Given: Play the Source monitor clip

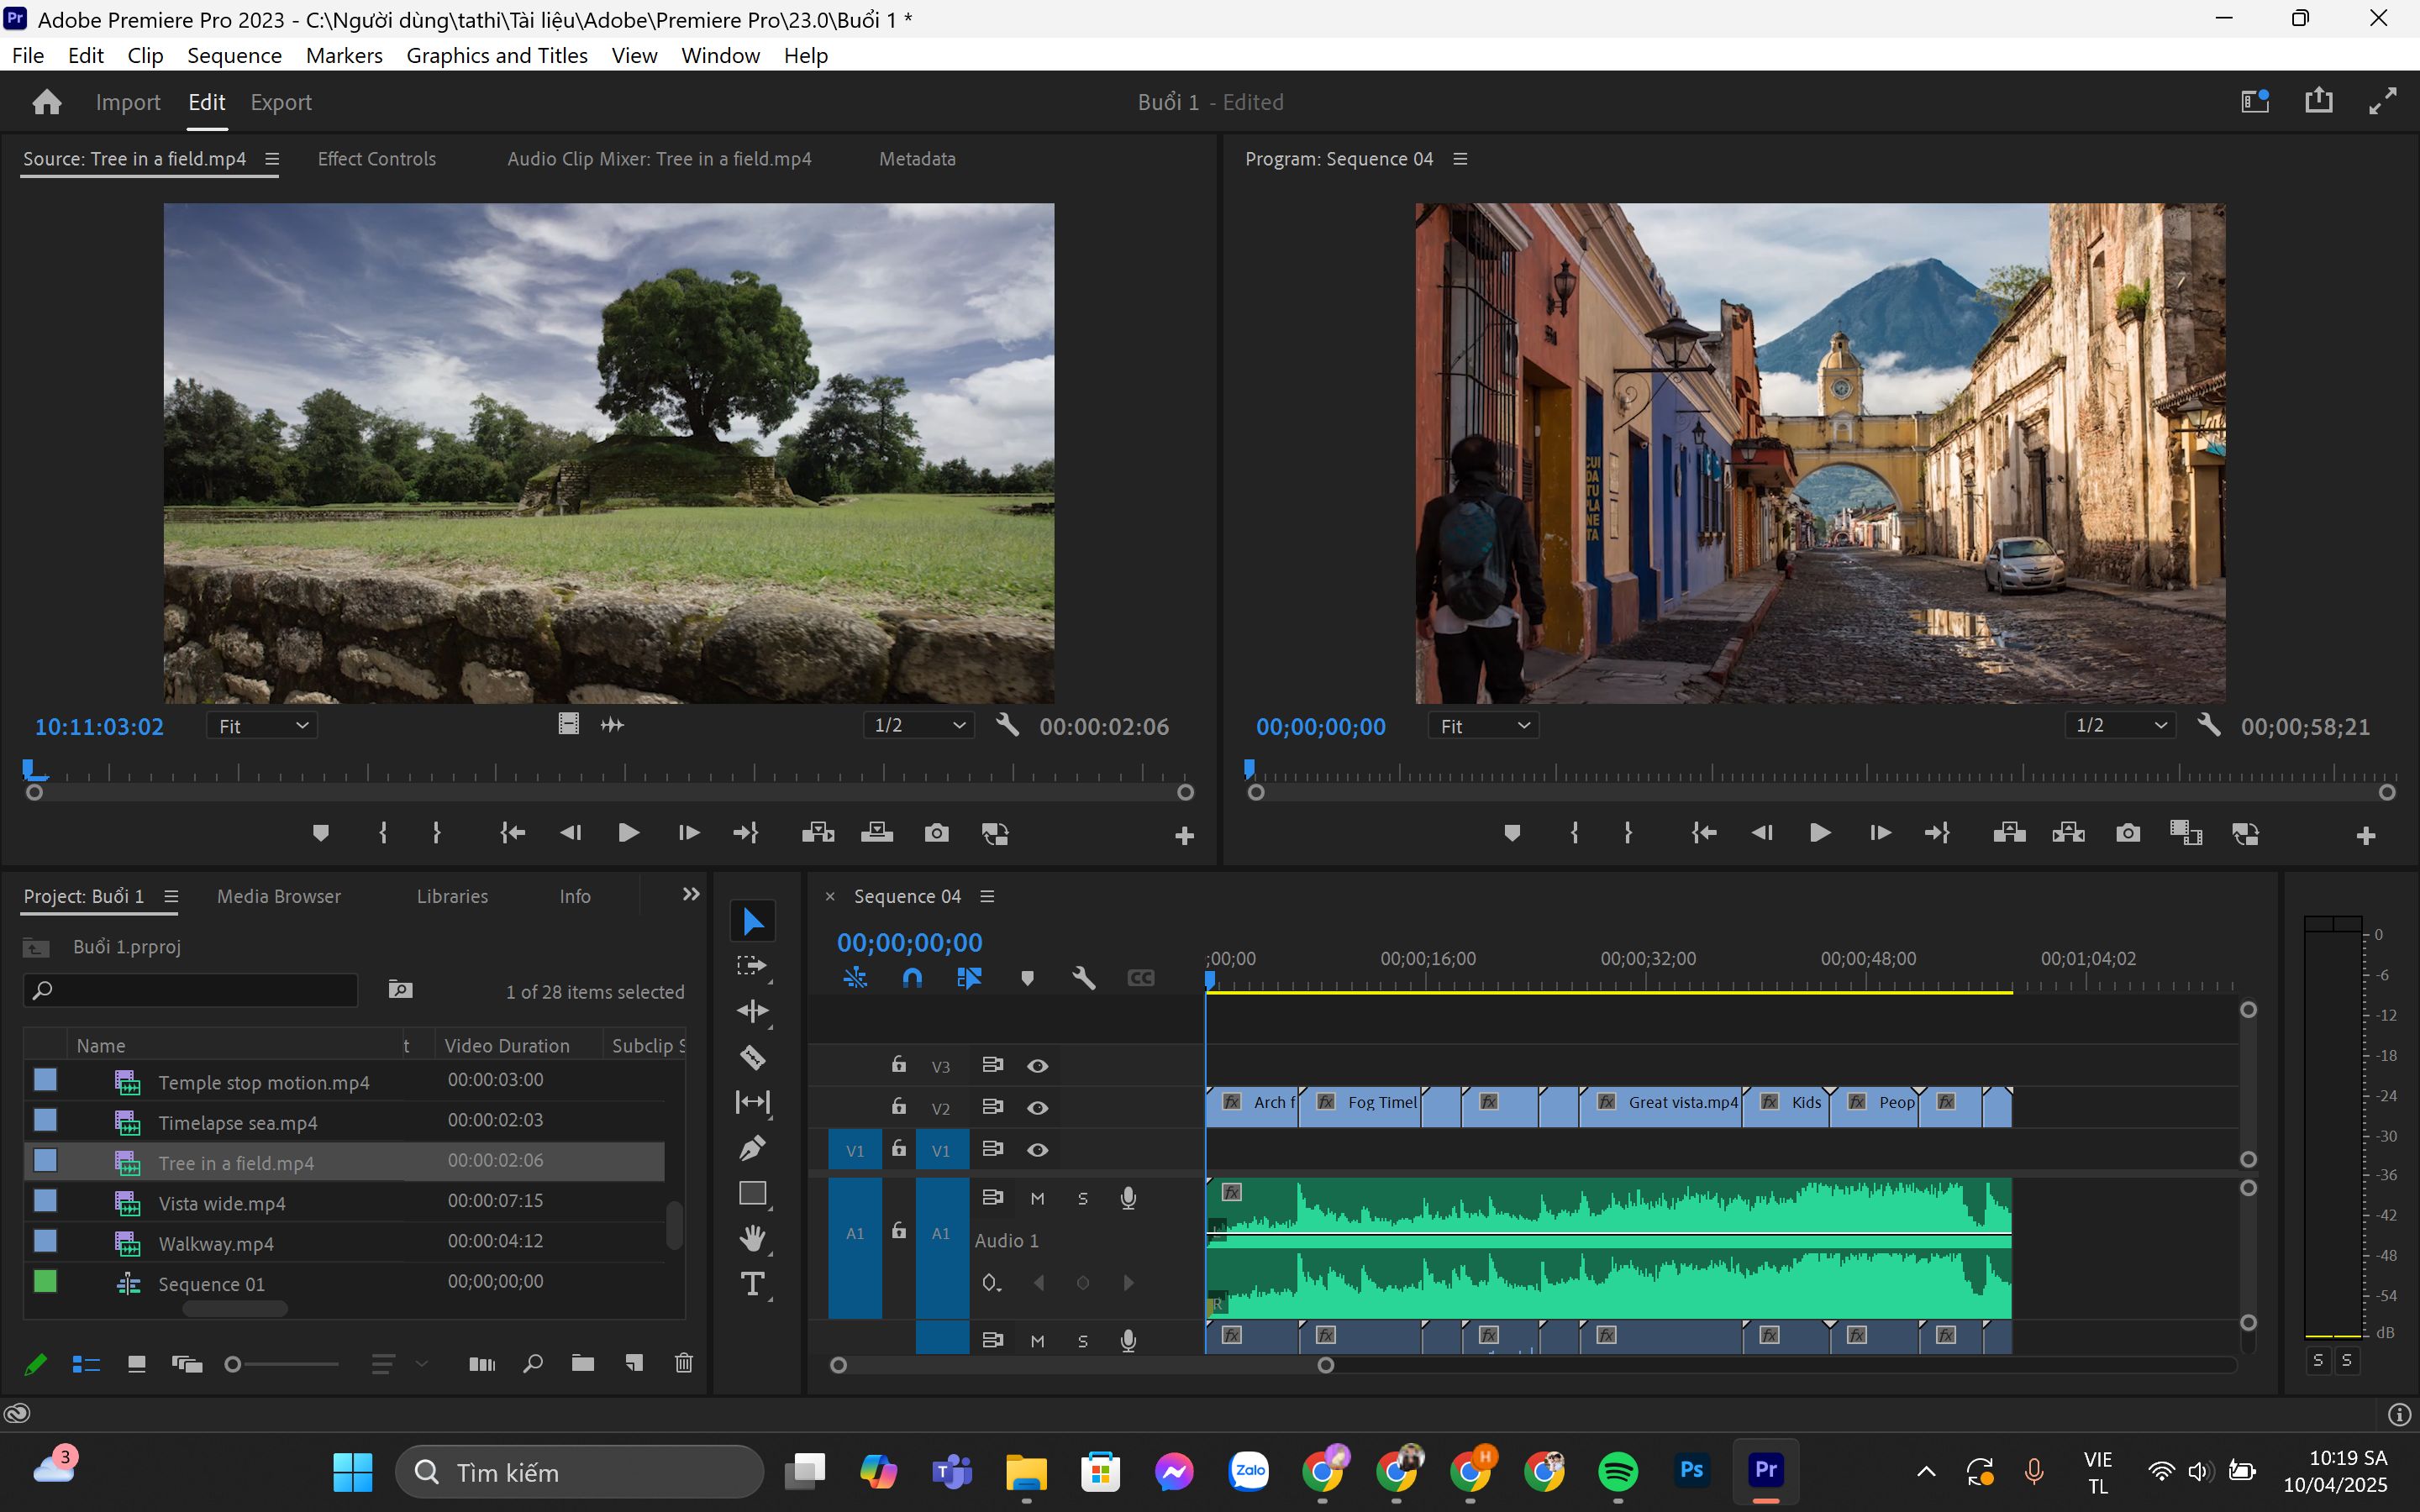Looking at the screenshot, I should click(628, 833).
